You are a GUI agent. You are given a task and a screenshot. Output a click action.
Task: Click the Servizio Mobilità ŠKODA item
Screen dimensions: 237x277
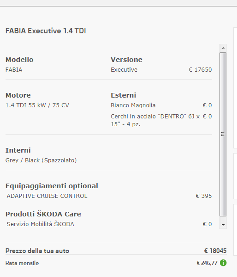click(x=41, y=224)
